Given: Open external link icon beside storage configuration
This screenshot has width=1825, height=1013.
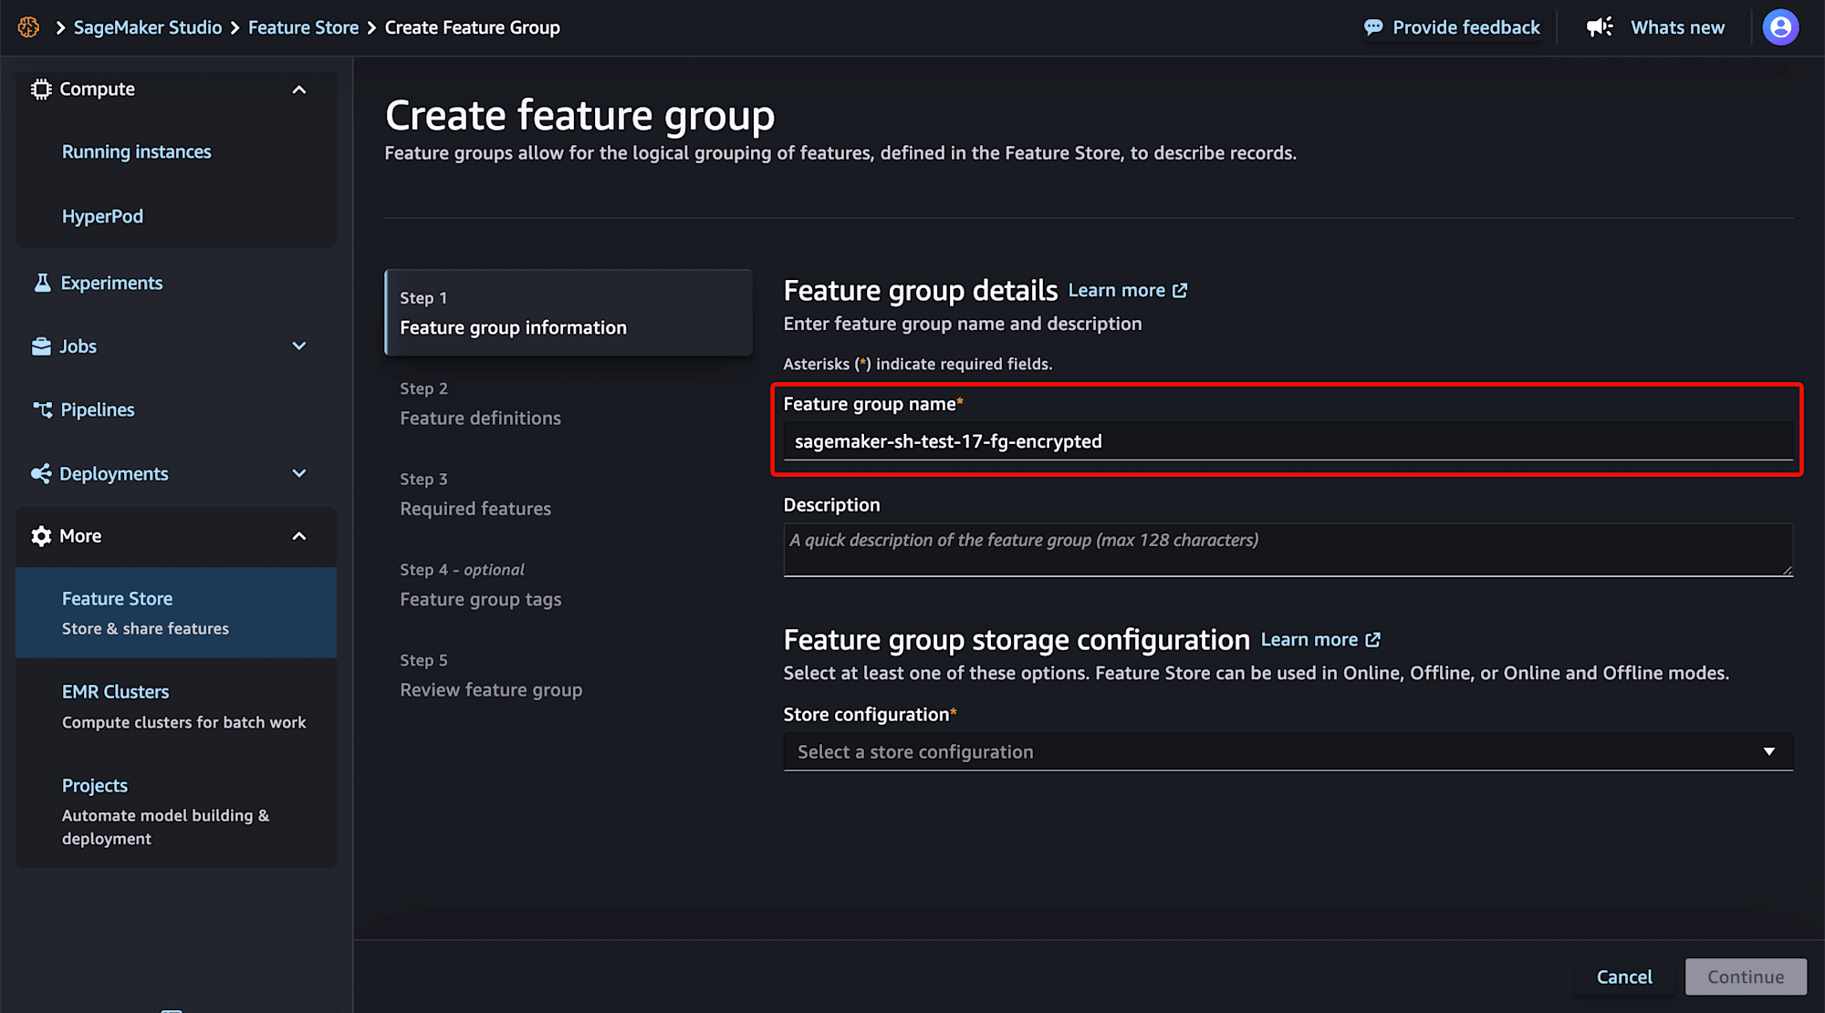Looking at the screenshot, I should click(1372, 640).
